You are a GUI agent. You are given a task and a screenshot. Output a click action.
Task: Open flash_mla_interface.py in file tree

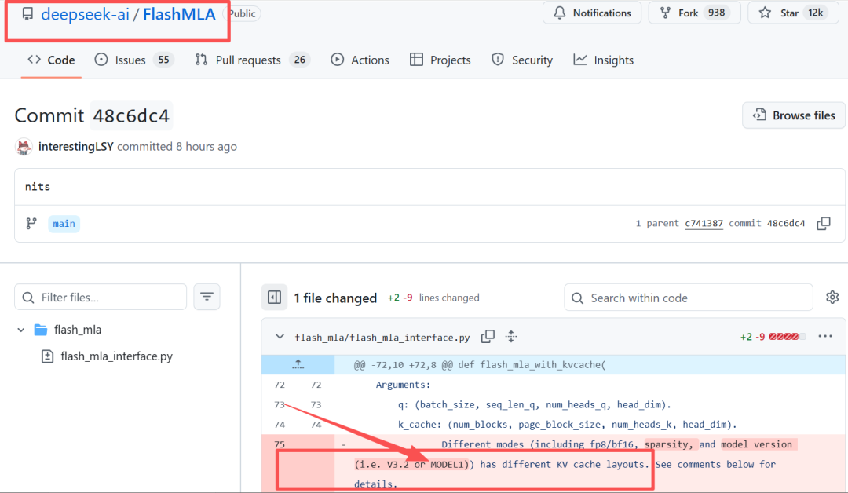point(116,356)
